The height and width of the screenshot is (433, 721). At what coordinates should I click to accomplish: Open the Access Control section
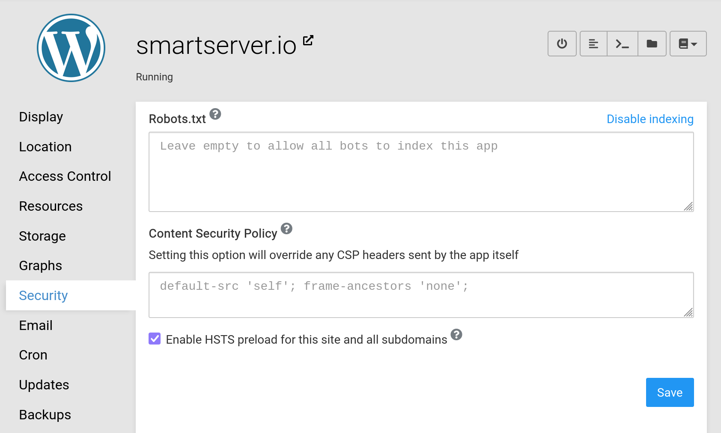[65, 176]
